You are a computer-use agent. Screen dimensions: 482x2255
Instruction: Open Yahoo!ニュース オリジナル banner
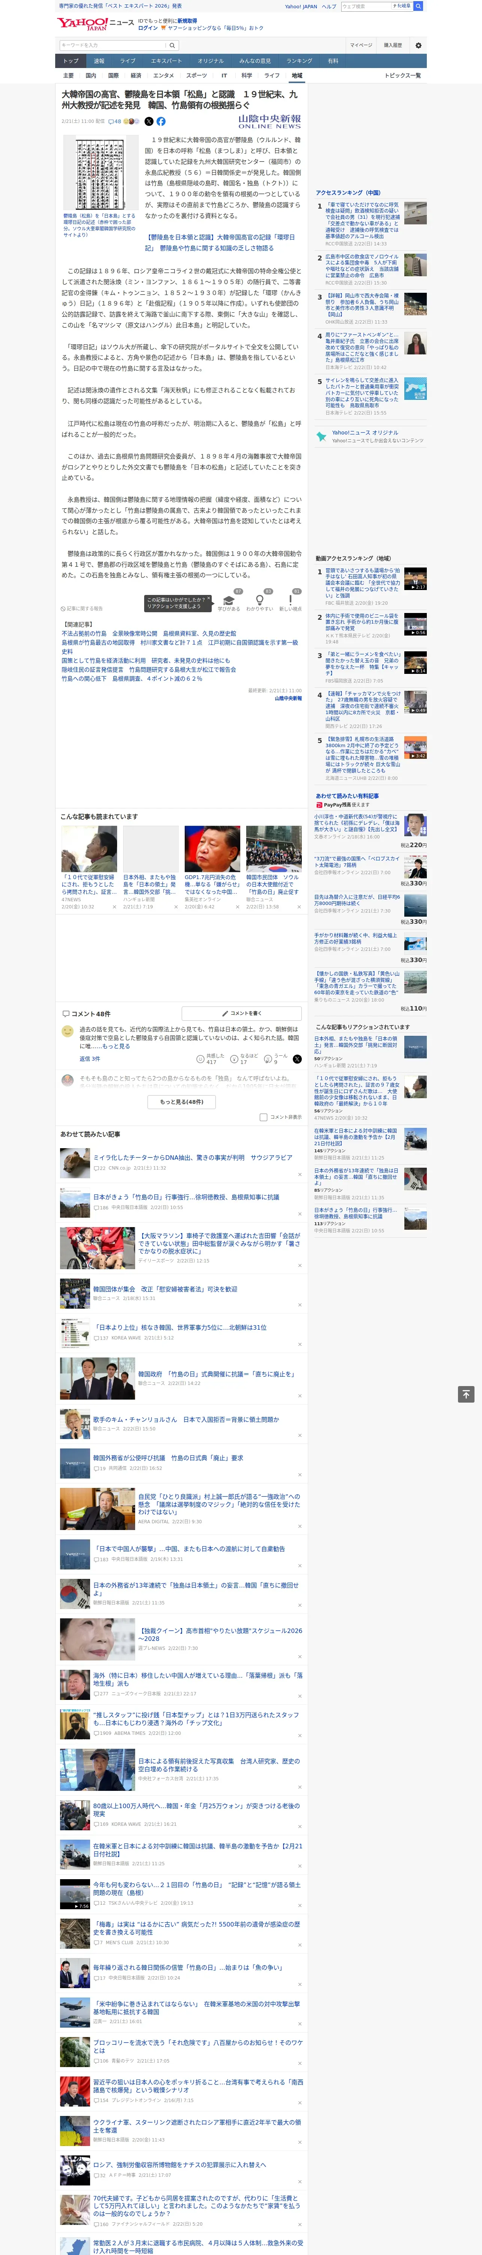370,436
